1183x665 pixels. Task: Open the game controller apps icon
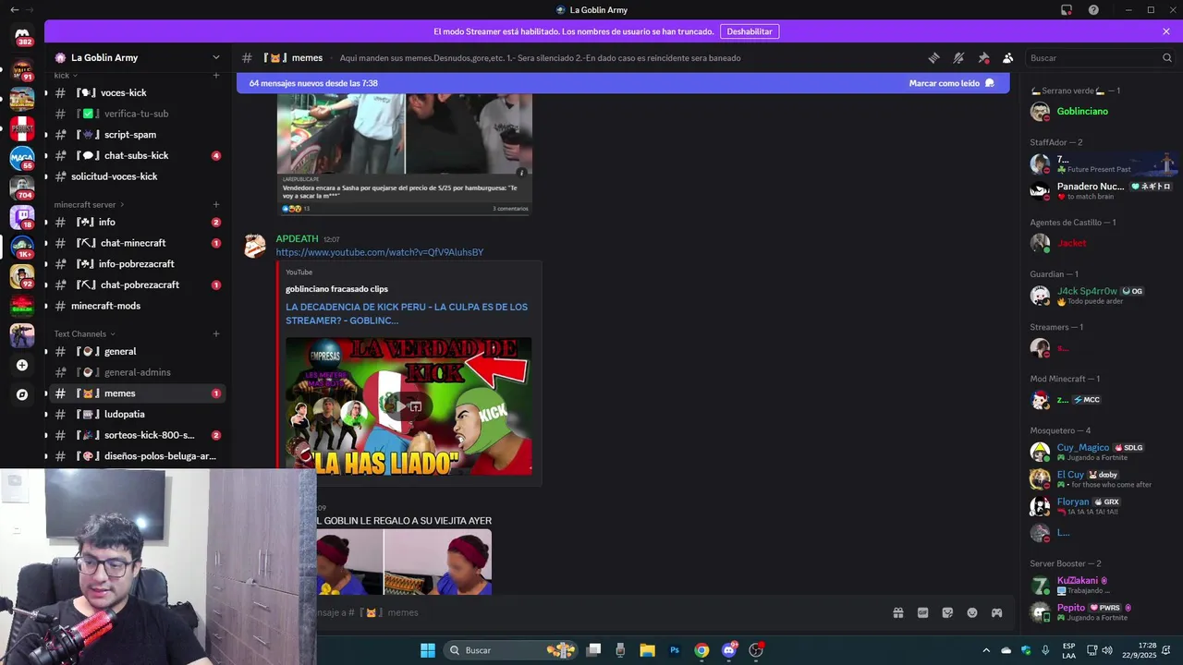pyautogui.click(x=997, y=612)
